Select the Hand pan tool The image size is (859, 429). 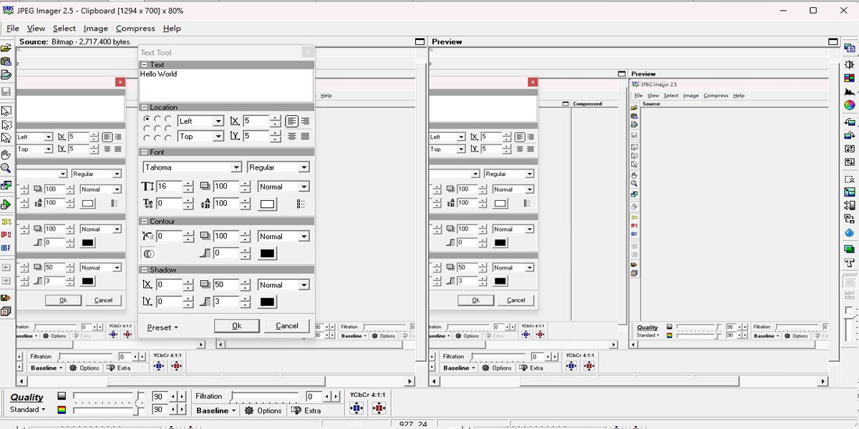point(6,154)
